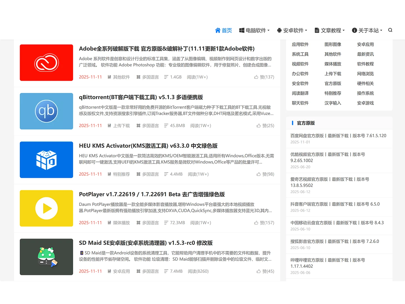405x304 pixels.
Task: Click the multilingual globe icon on qBittorrent row
Action: coord(138,126)
